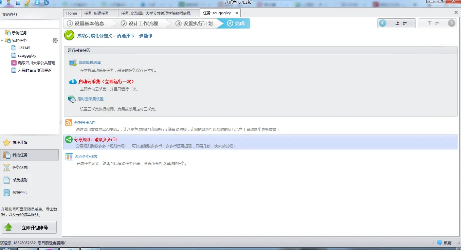Open help via the question mark icon
Viewport: 461px width, 250px height.
coord(46,2)
